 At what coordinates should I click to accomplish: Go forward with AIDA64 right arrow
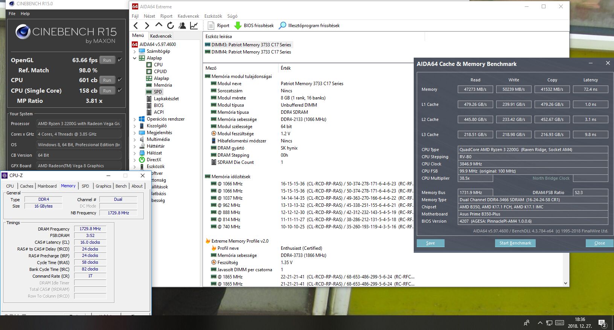[147, 26]
